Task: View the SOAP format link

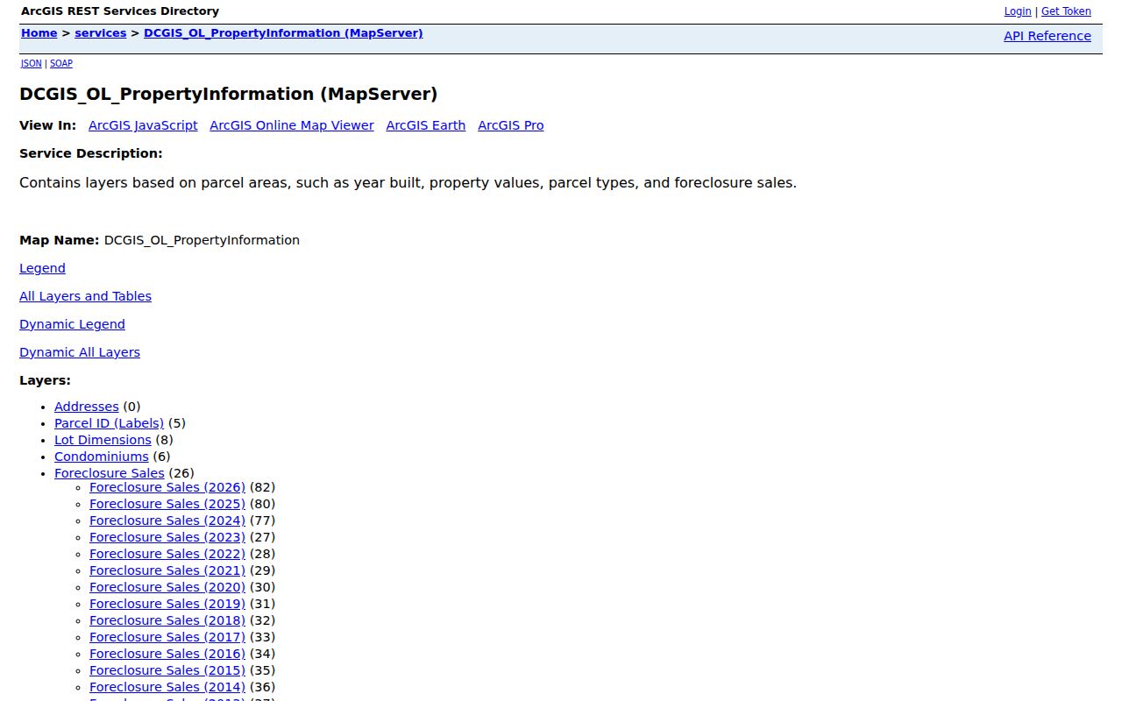Action: coord(60,63)
